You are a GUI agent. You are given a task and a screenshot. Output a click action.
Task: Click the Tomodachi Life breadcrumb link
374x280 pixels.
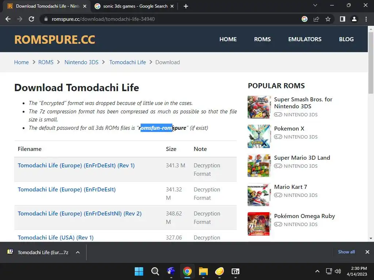tap(127, 62)
